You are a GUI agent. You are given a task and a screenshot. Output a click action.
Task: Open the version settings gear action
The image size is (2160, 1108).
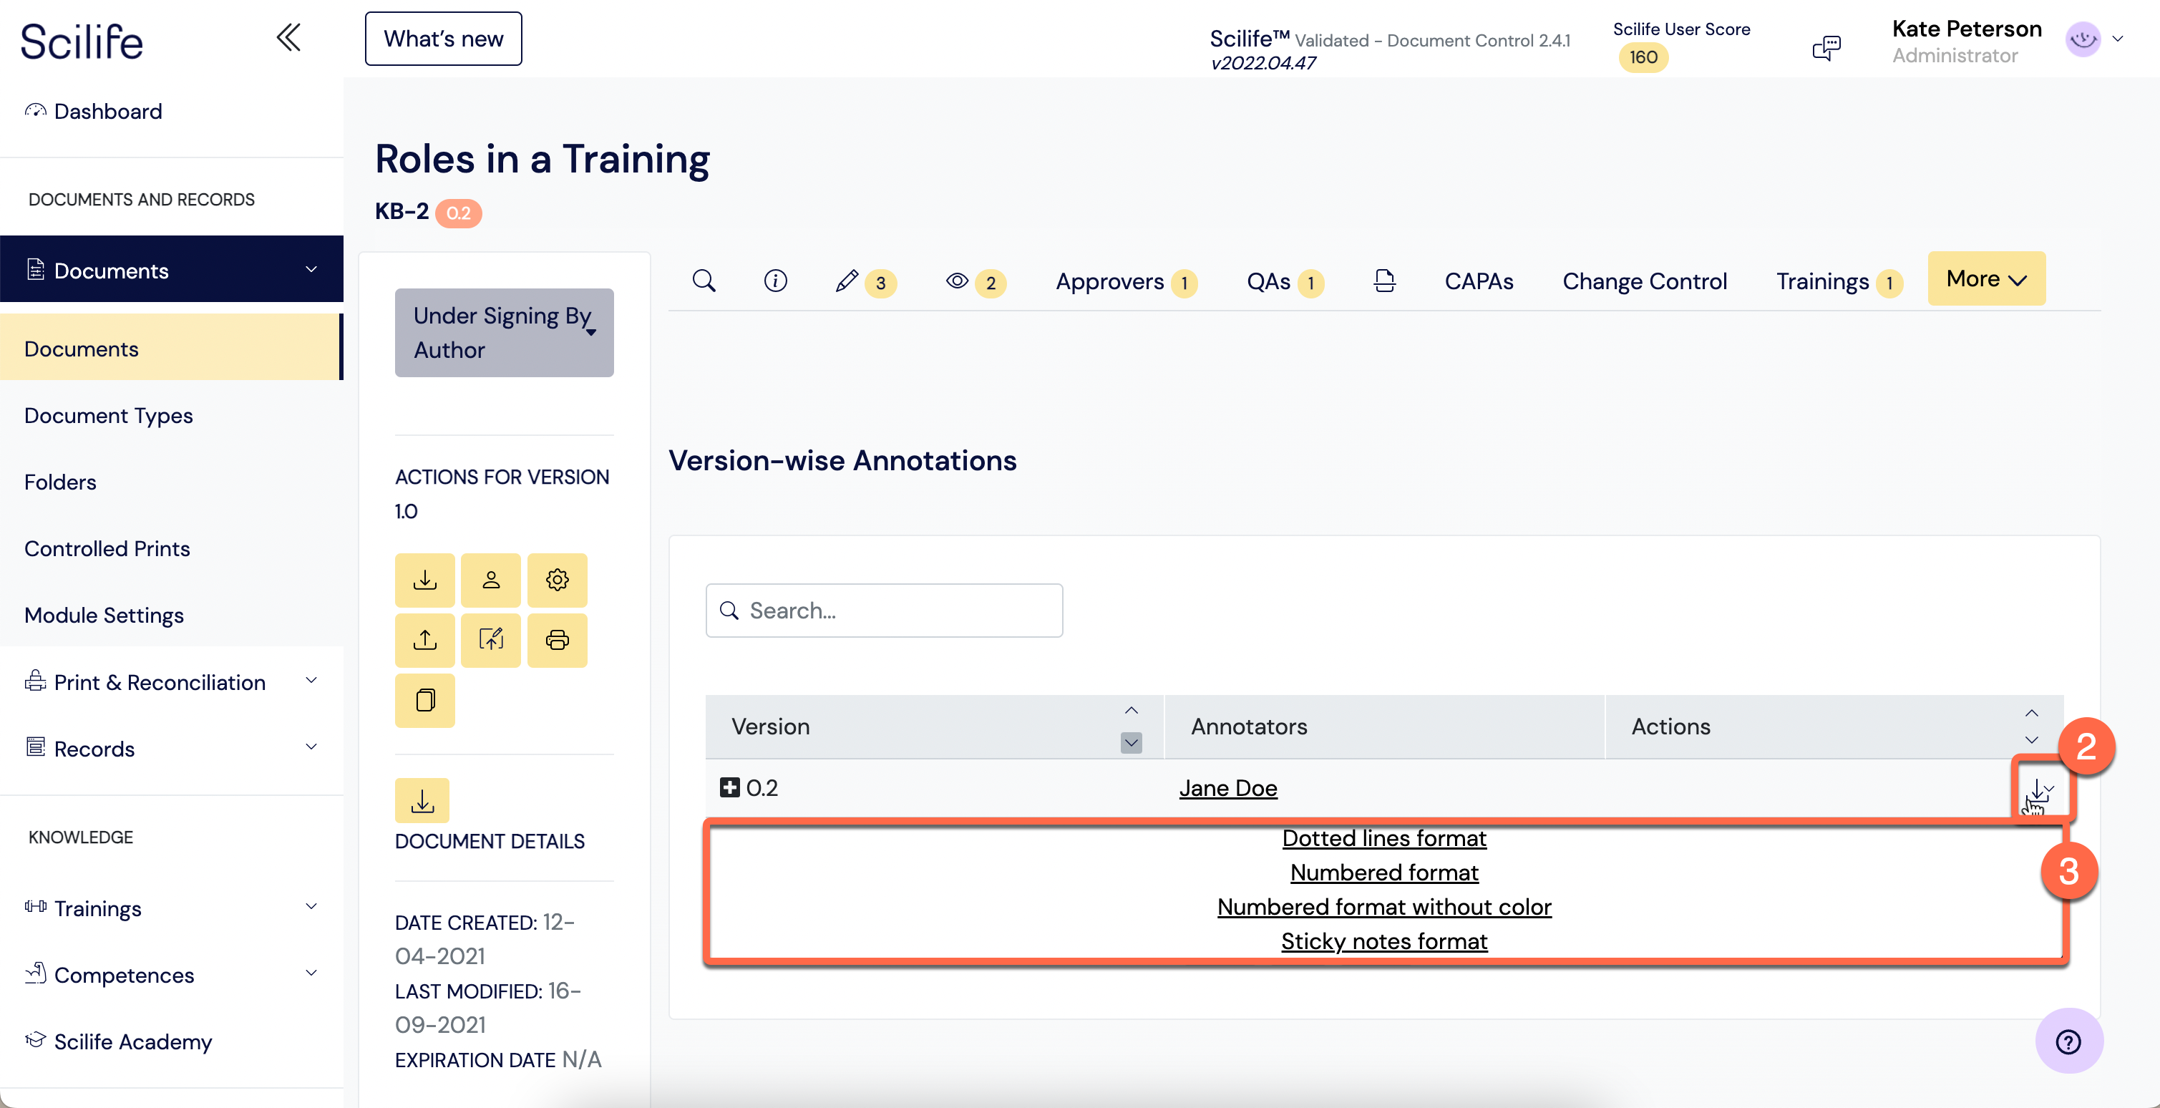(x=558, y=580)
